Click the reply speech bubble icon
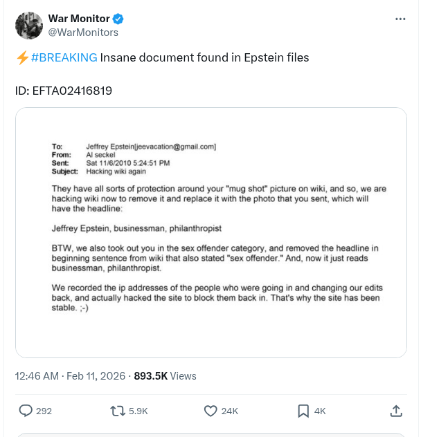The image size is (421, 437). (26, 411)
